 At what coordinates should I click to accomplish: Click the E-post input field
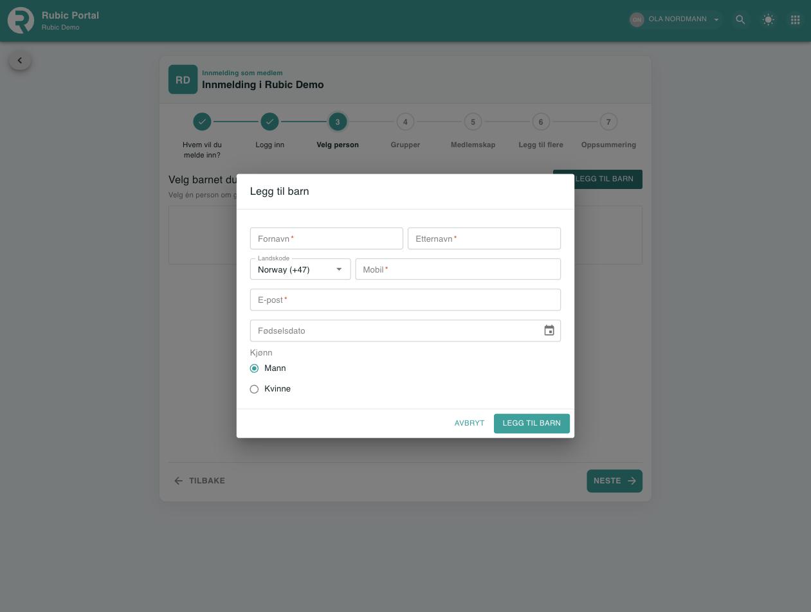(x=405, y=300)
